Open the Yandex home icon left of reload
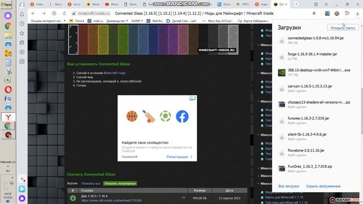 pyautogui.click(x=54, y=14)
